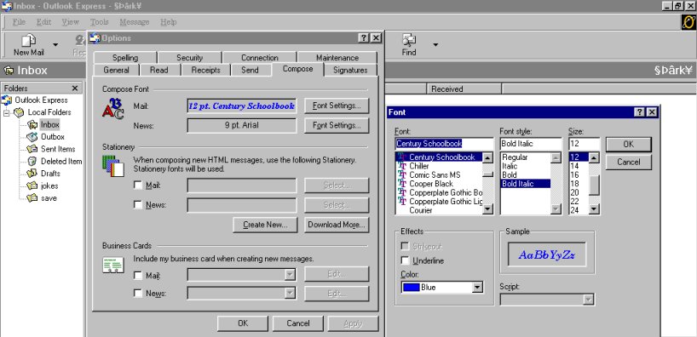Open the Tools menu
The image size is (697, 337).
point(99,22)
